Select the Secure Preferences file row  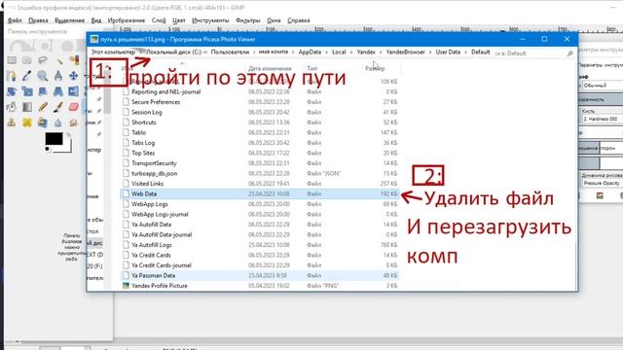pyautogui.click(x=260, y=102)
